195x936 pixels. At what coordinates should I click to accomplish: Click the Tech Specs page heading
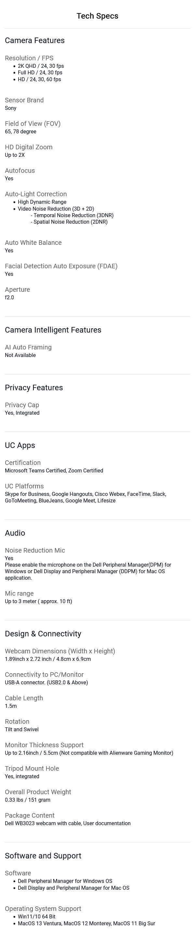pos(97,16)
